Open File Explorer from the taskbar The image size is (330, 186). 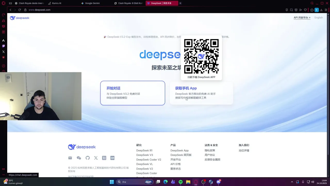click(188, 182)
